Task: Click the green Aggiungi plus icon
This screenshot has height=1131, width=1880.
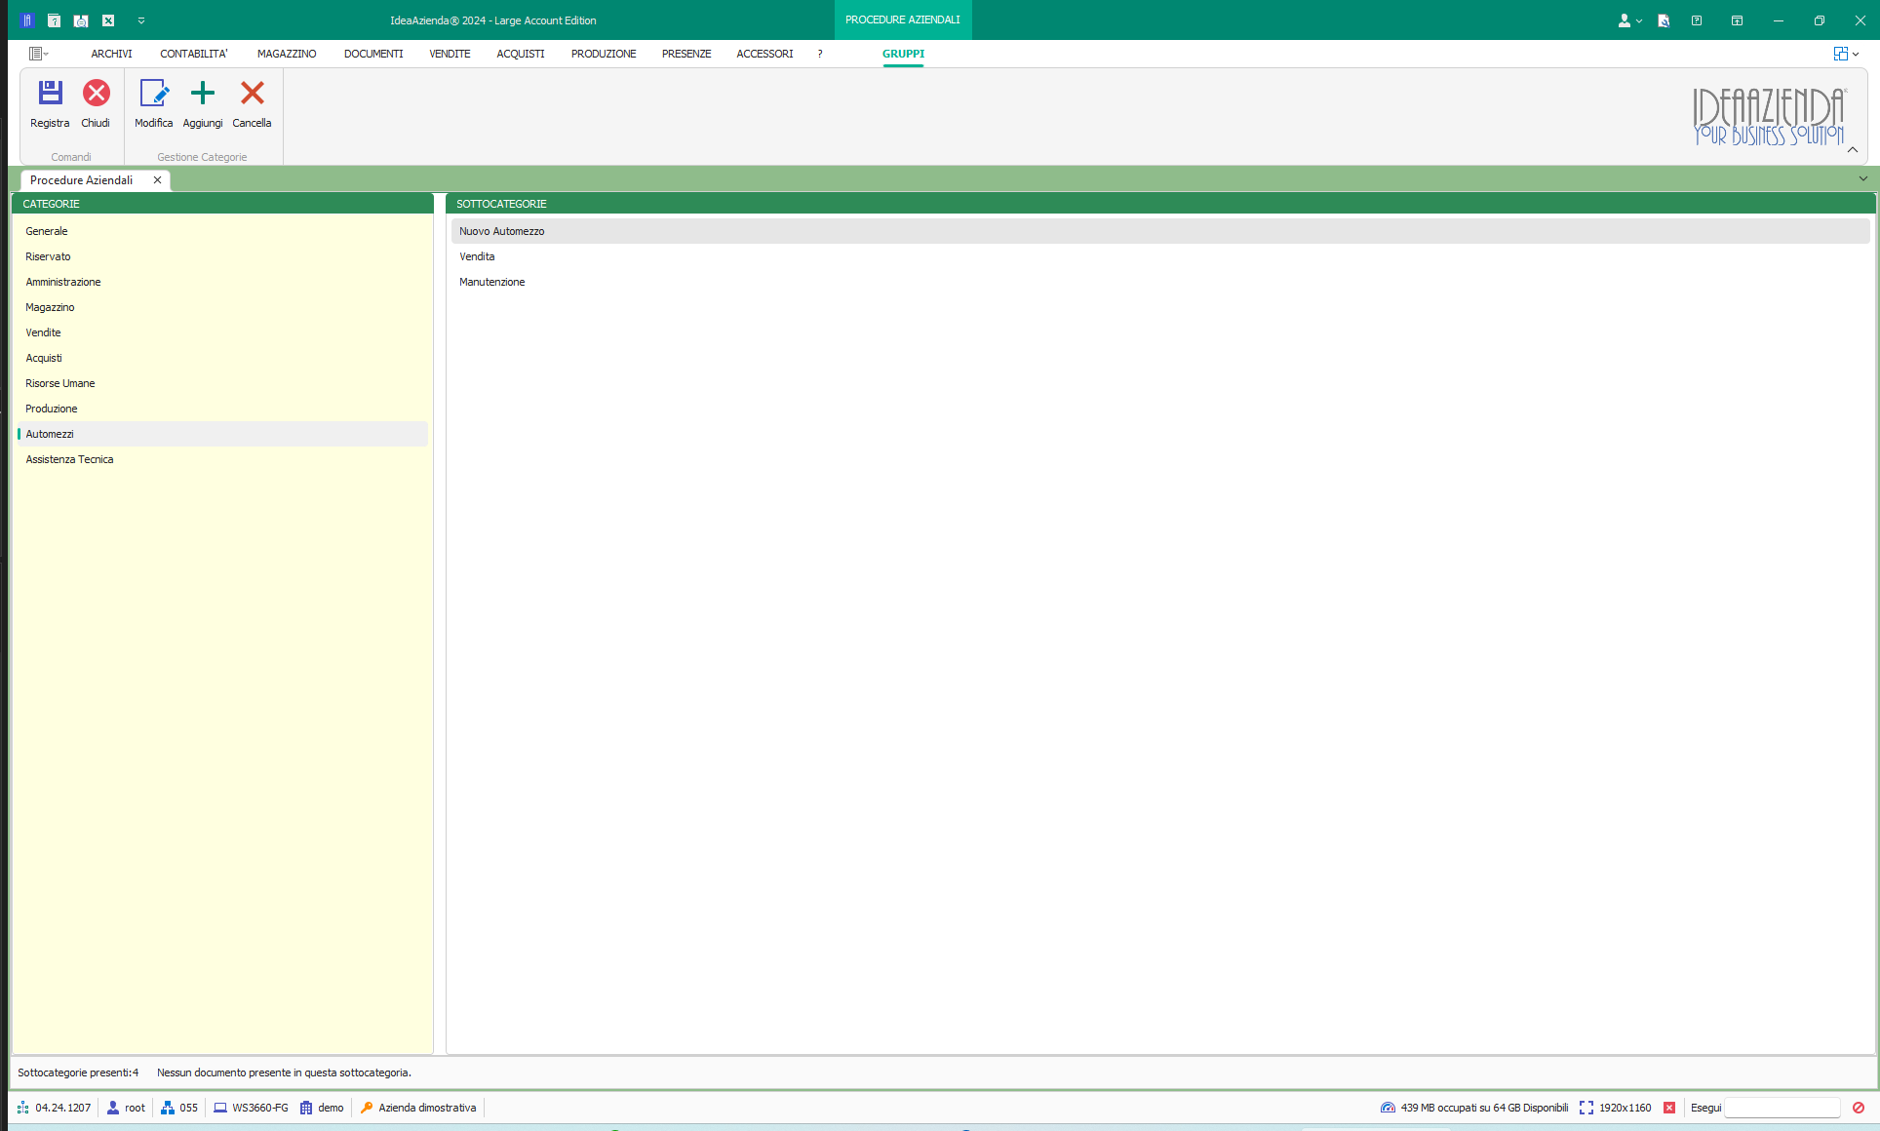Action: (203, 93)
